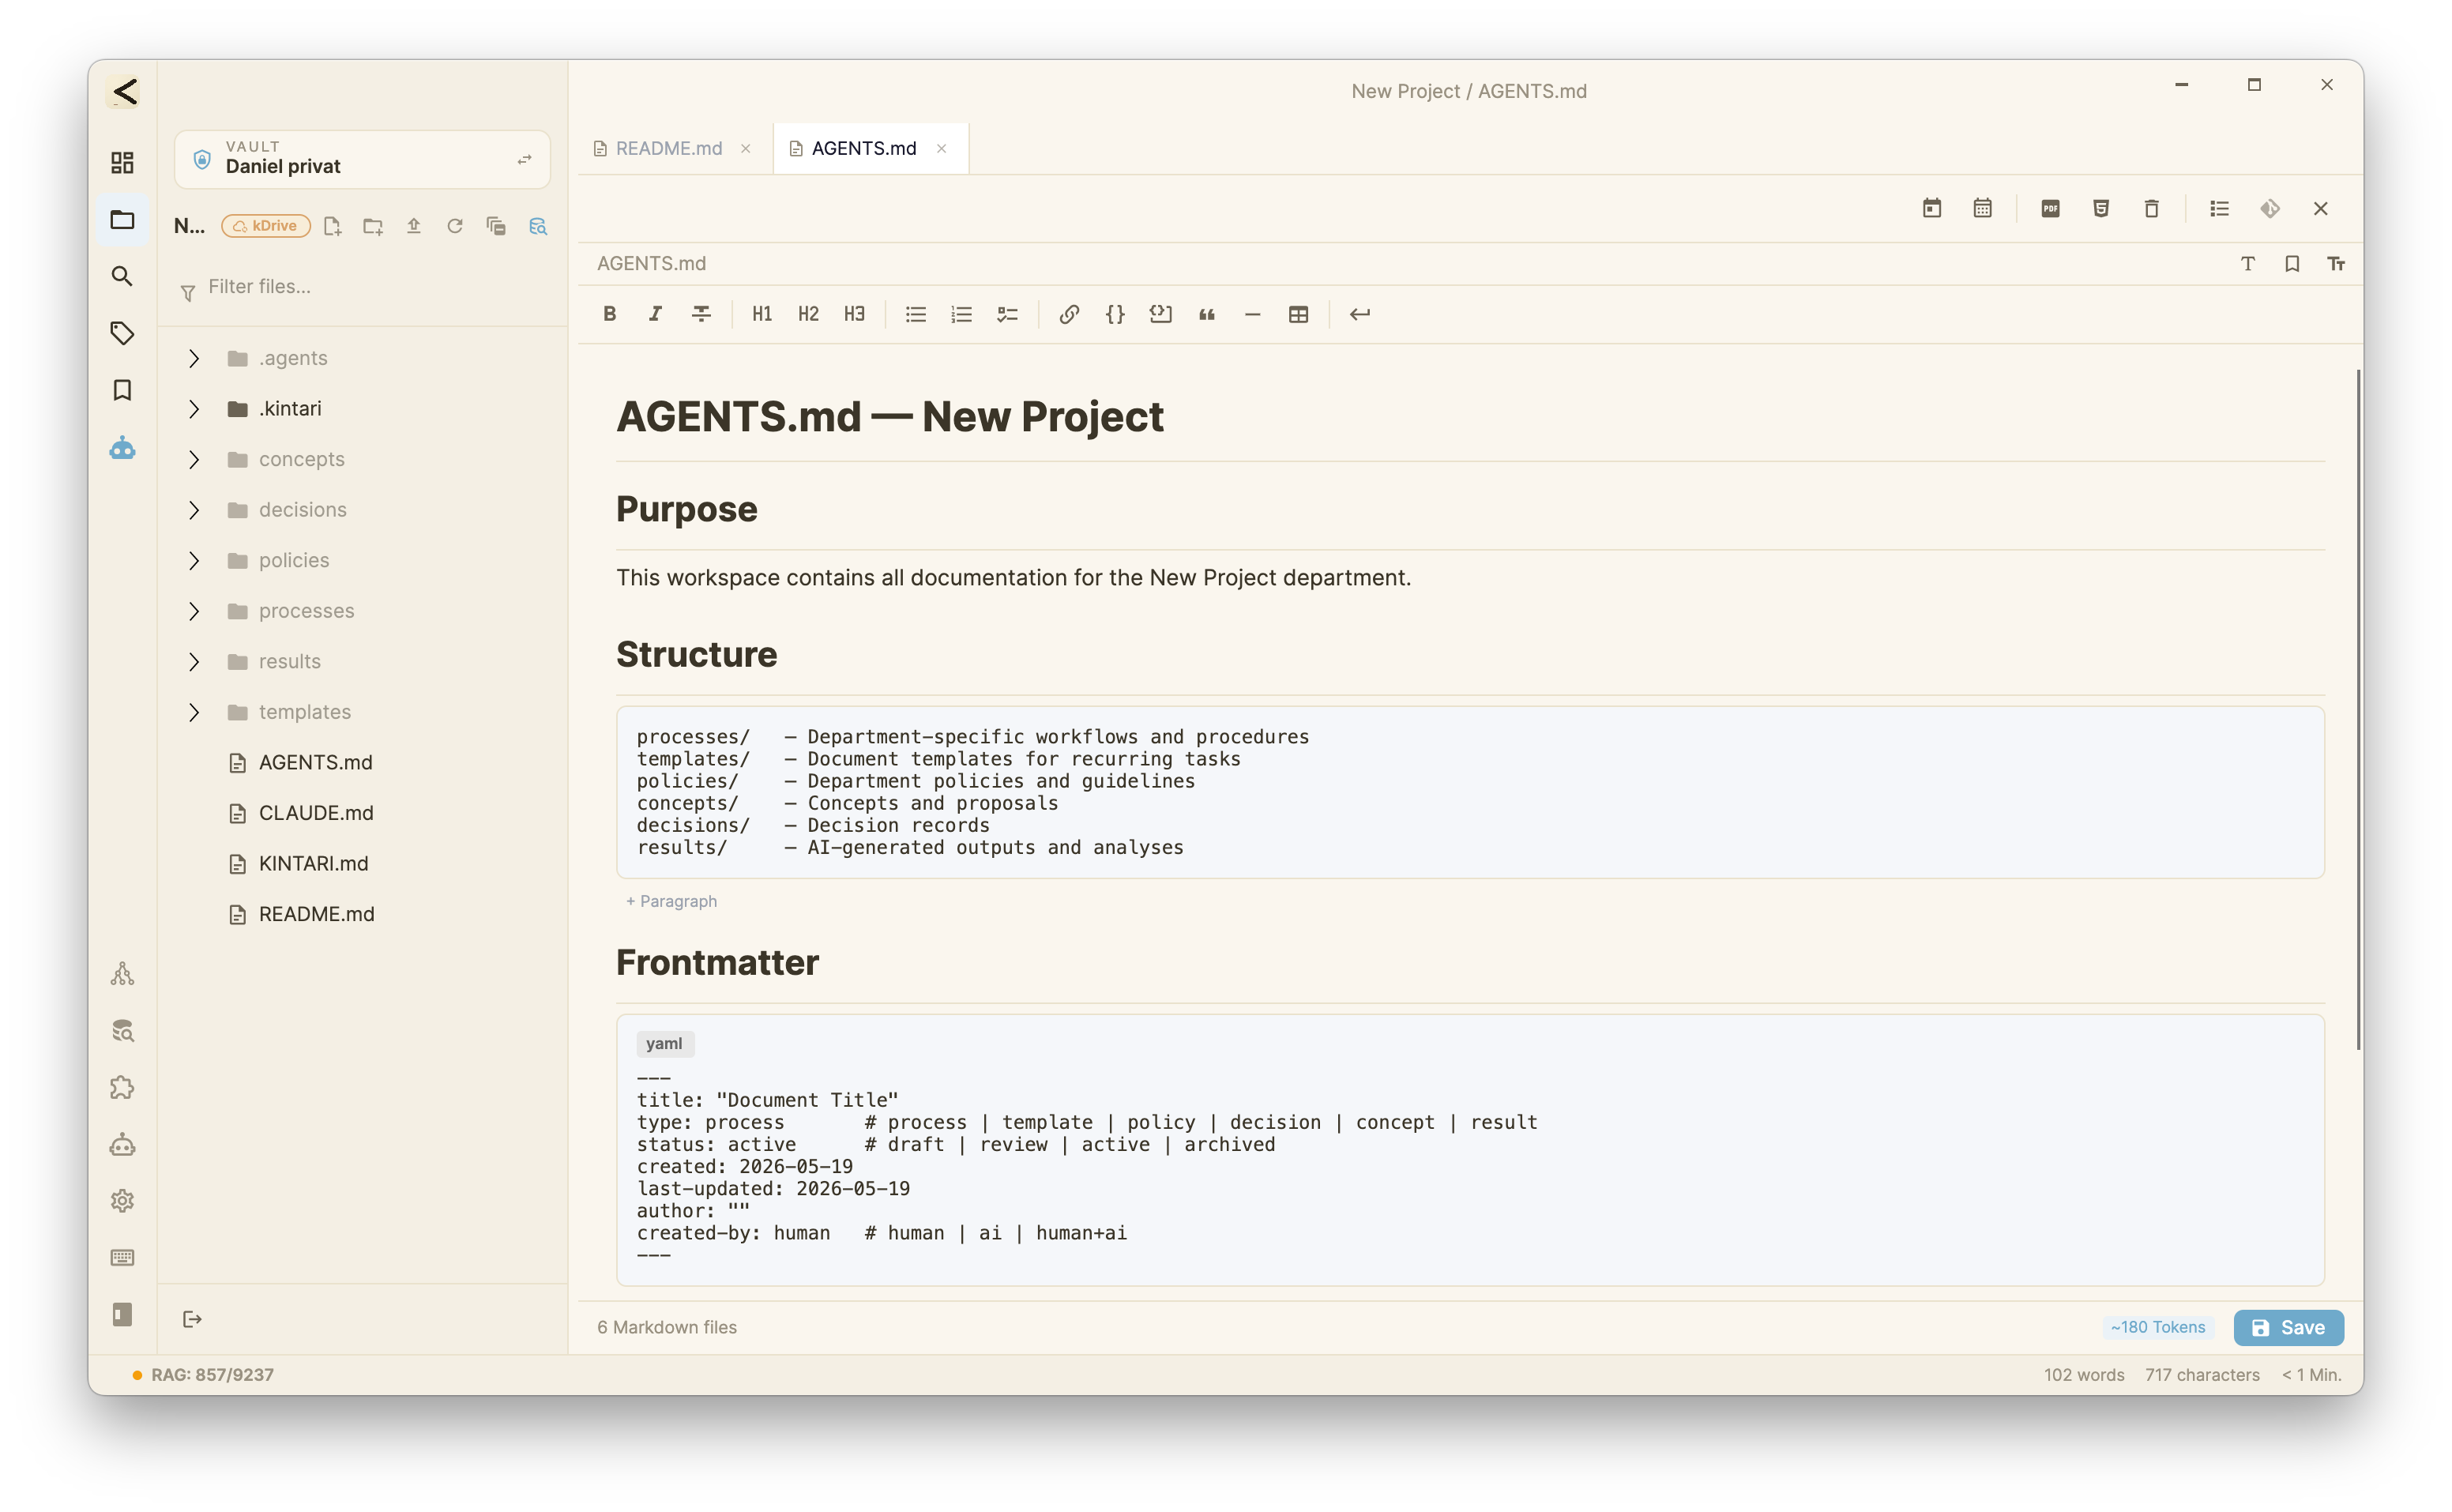
Task: Open the plugins puzzle icon
Action: pos(122,1088)
